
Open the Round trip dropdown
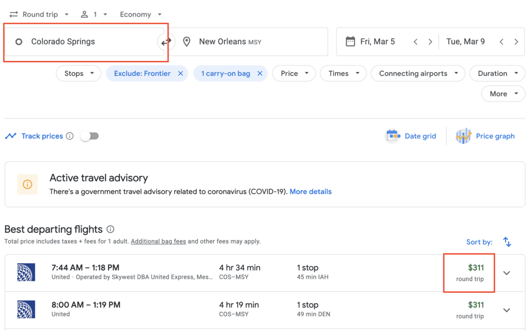click(x=39, y=14)
